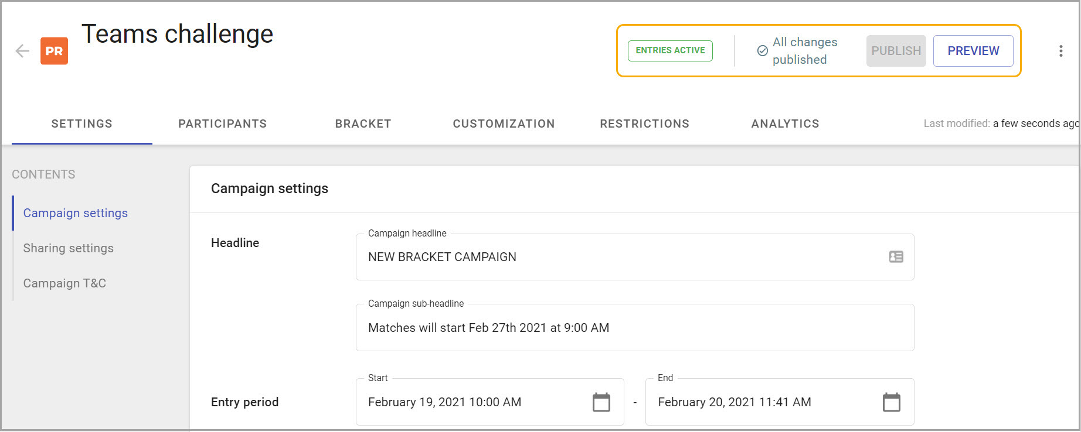Click the orange PR campaign logo
Viewport: 1081px width, 432px height.
point(54,51)
